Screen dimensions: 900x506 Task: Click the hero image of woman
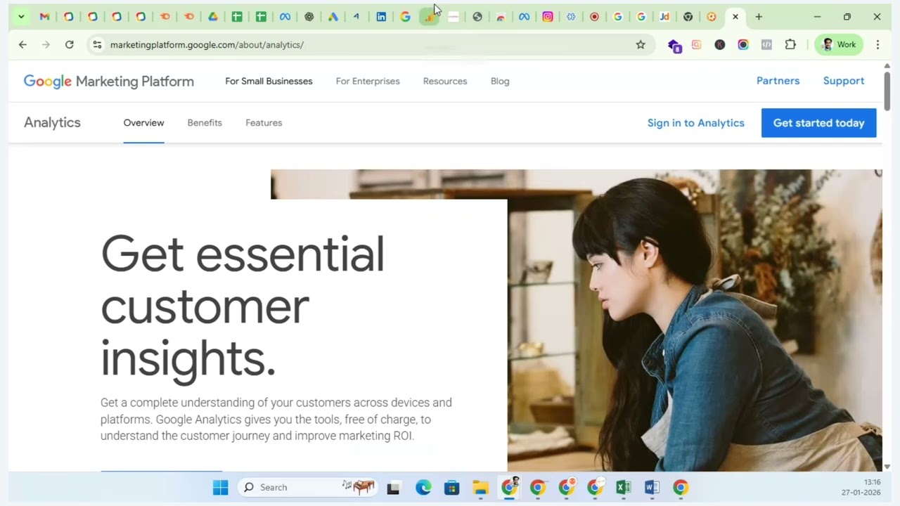[695, 320]
